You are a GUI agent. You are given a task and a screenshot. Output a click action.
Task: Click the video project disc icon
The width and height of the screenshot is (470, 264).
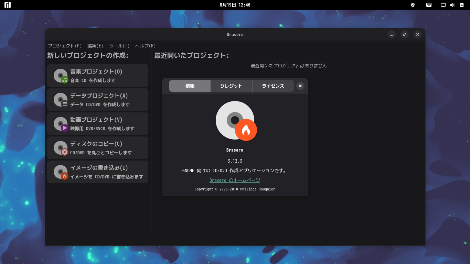(61, 124)
